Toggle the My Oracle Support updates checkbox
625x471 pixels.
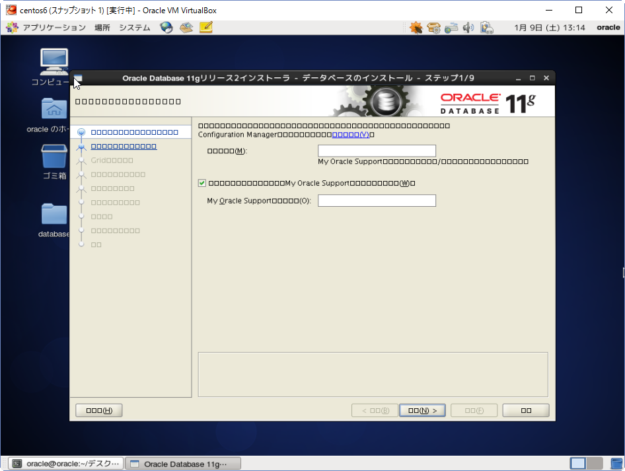click(x=202, y=183)
